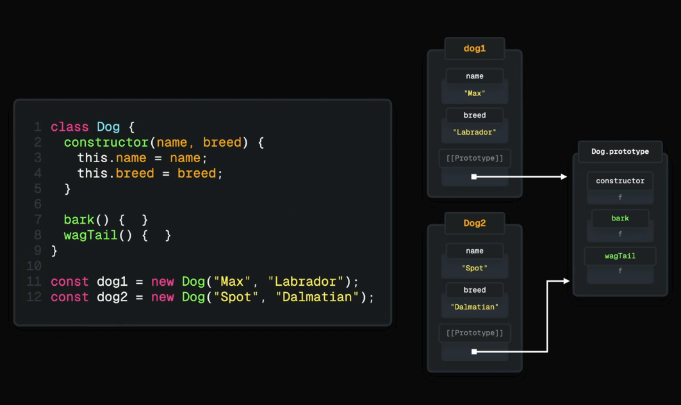Select the breed property in dog1 box
681x405 pixels.
(x=474, y=115)
